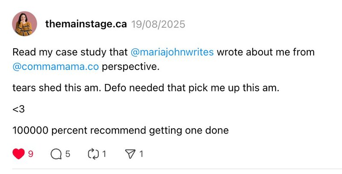Share the post via paper plane icon
Viewport: 342px width, 174px height.
click(130, 154)
